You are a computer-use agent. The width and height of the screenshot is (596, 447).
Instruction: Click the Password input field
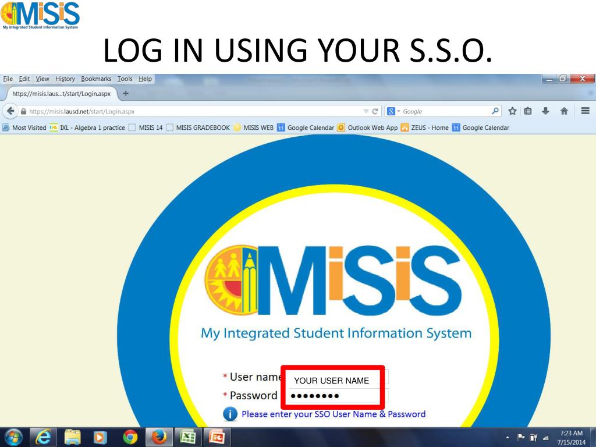338,396
